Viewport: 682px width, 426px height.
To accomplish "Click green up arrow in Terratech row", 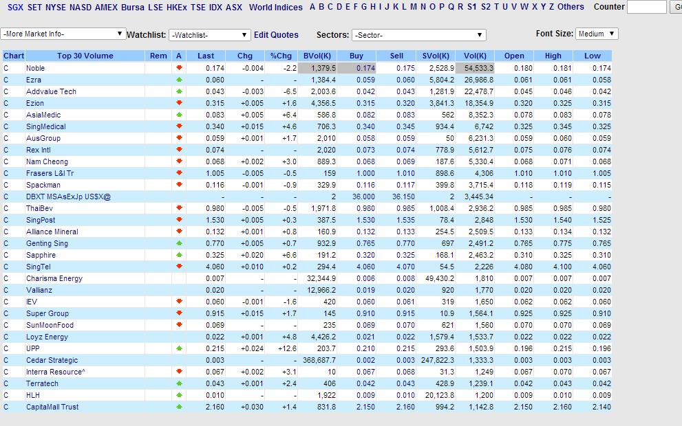I will pos(179,383).
